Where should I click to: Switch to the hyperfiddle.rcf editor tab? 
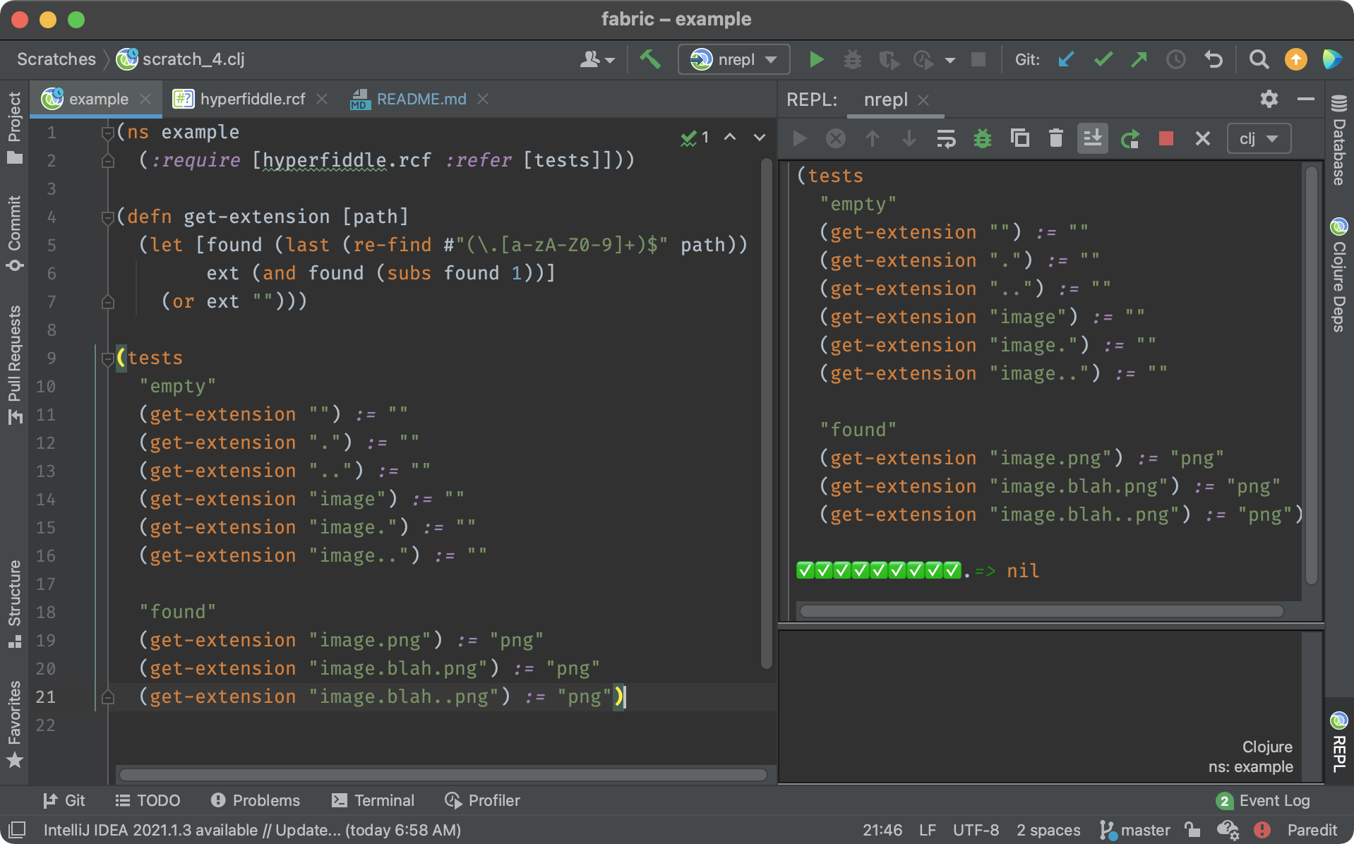(x=252, y=100)
